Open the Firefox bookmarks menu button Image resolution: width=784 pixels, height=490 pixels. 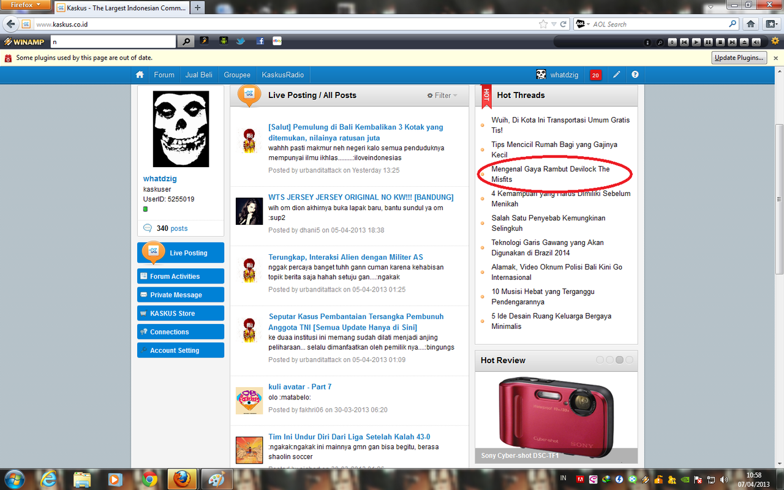coord(771,24)
